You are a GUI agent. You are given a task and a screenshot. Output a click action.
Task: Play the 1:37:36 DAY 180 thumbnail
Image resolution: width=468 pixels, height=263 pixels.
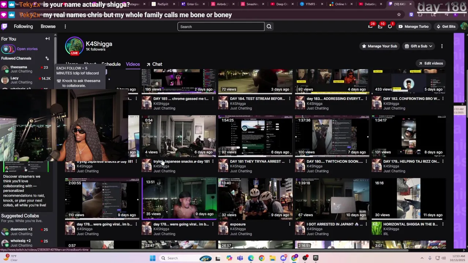click(x=332, y=136)
